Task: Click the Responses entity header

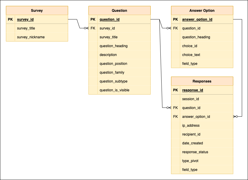Action: point(202,81)
